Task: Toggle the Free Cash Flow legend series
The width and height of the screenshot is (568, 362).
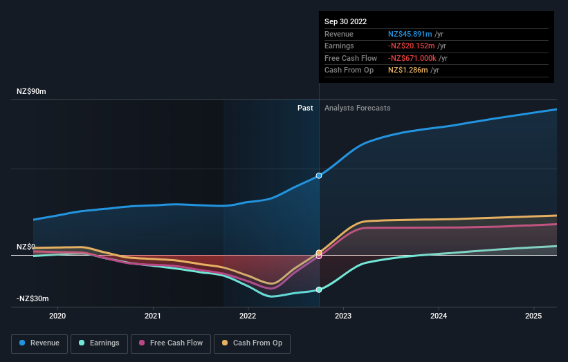Action: click(x=171, y=343)
